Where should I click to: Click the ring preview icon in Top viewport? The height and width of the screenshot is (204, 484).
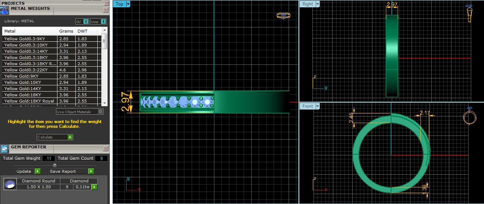[x=284, y=16]
